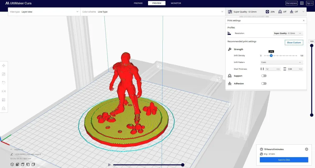Select CCR10SPRO_iron man mark 6 model
The height and width of the screenshot is (168, 315).
pyautogui.click(x=28, y=154)
